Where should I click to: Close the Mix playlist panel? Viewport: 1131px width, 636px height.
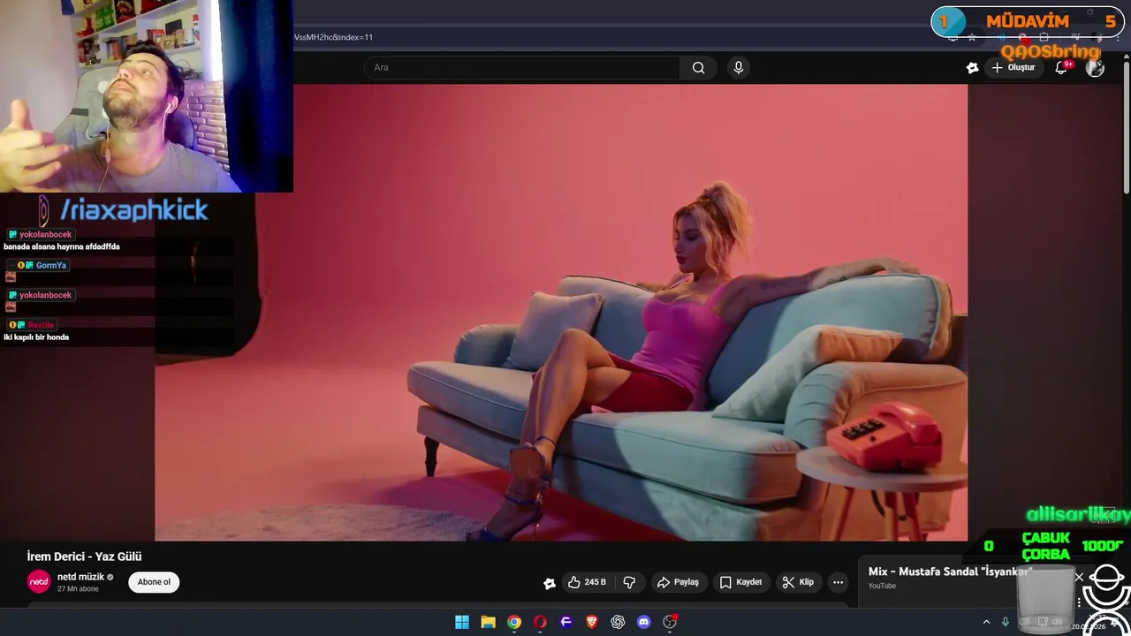coord(1079,578)
